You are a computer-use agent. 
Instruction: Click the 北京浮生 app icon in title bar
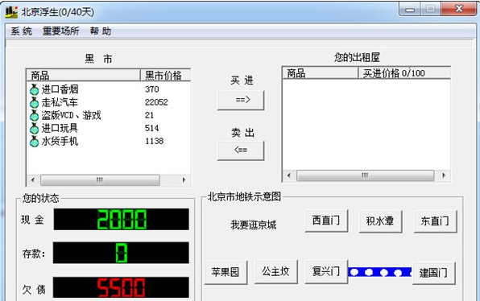pyautogui.click(x=11, y=12)
